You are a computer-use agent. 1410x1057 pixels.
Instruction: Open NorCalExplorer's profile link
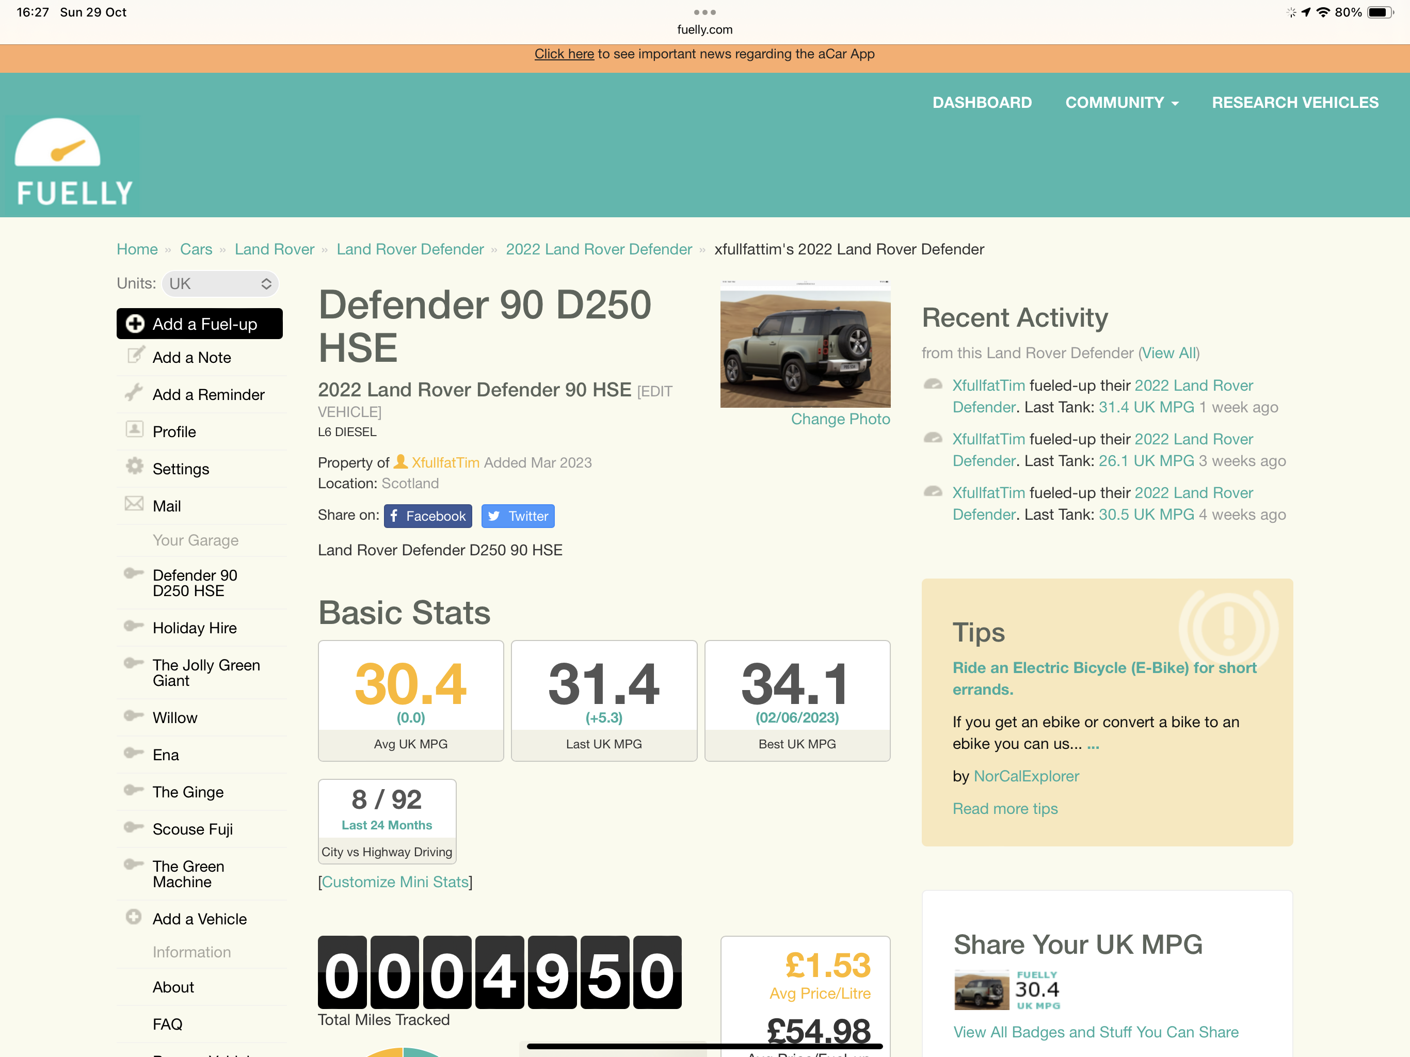(x=1026, y=777)
